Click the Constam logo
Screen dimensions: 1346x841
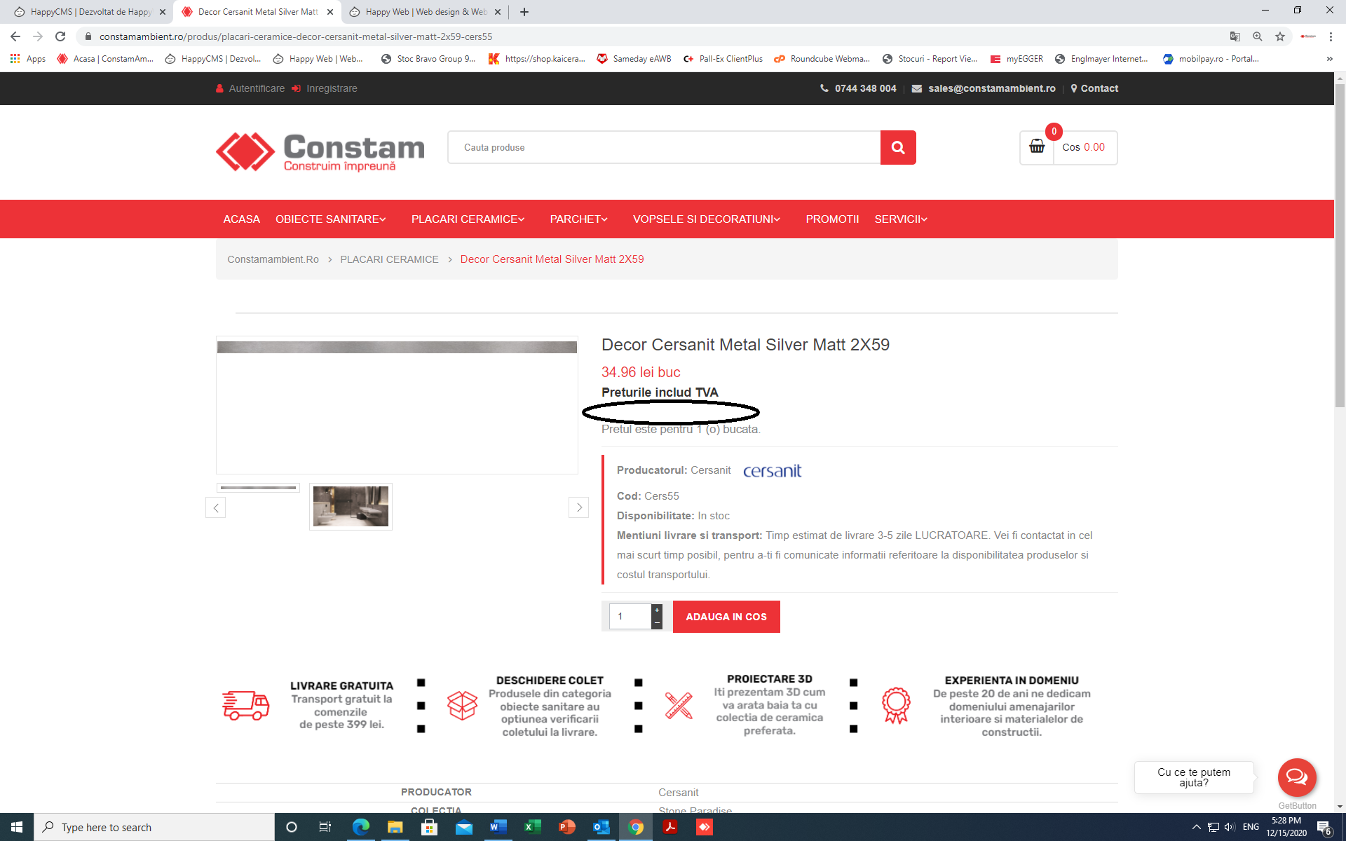[320, 151]
